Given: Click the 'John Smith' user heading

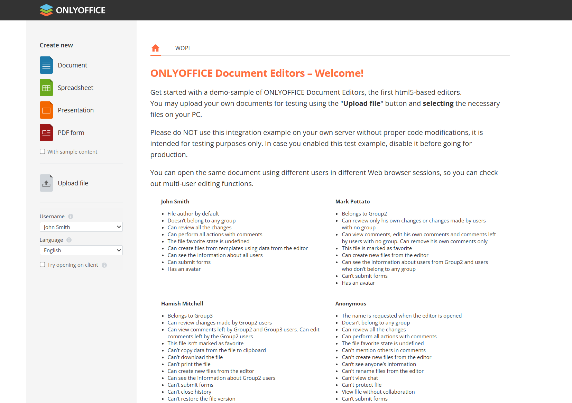Looking at the screenshot, I should [175, 201].
